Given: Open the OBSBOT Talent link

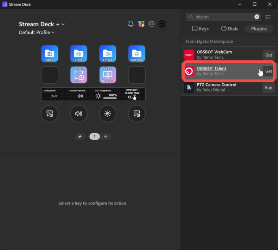Looking at the screenshot, I should coord(212,68).
